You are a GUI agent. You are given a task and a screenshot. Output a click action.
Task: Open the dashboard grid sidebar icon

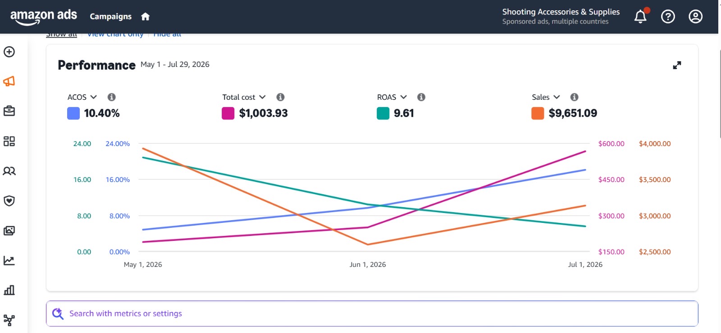point(9,141)
